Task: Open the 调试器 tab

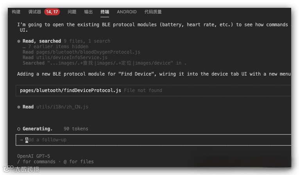Action: [34, 12]
